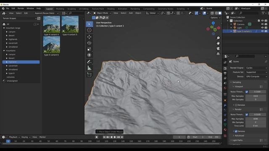Image resolution: width=269 pixels, height=151 pixels.
Task: Switch to Geometry Nodes workspace tab
Action: pyautogui.click(x=165, y=9)
